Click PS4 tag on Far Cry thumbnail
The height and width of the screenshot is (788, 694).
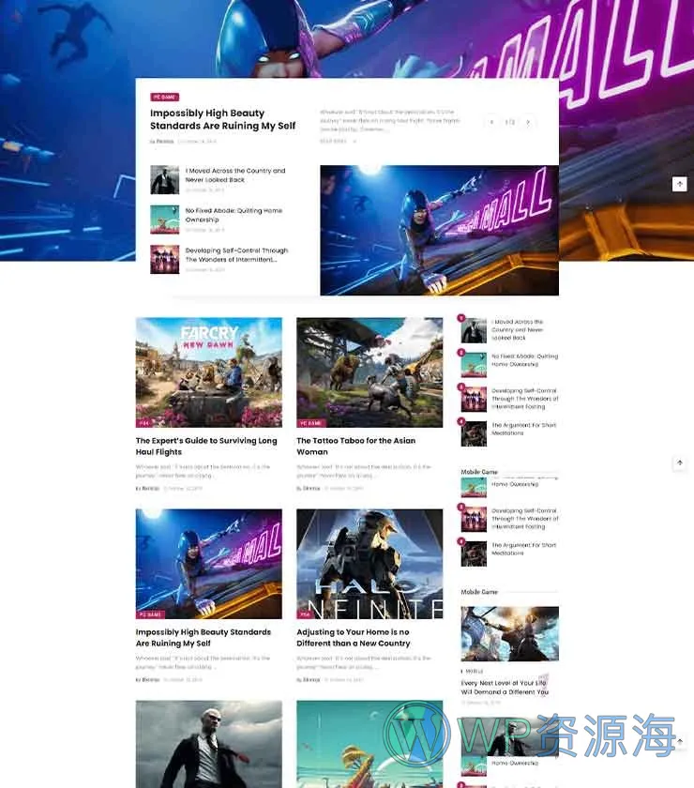click(x=143, y=423)
